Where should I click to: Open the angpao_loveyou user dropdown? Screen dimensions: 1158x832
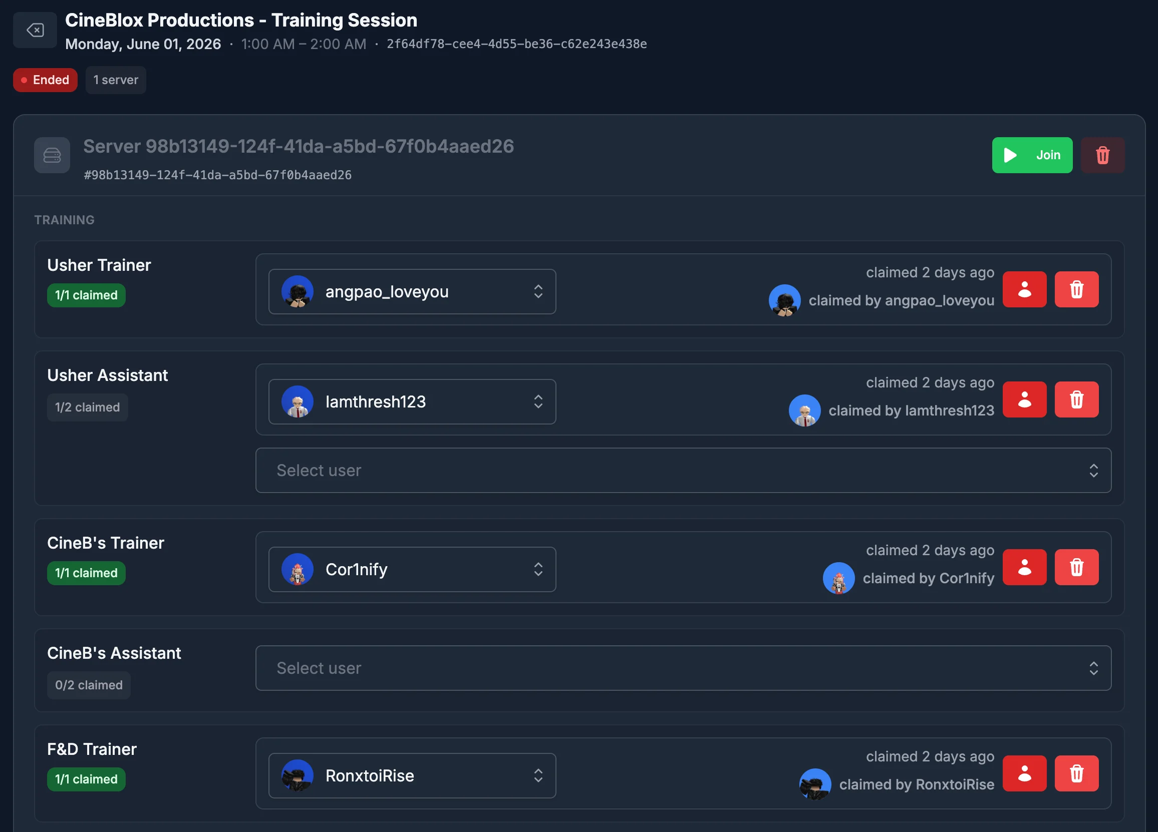click(412, 291)
